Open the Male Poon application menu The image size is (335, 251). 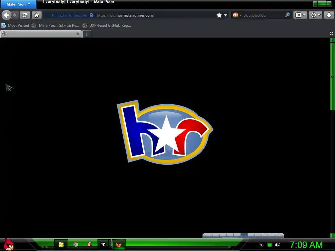click(x=18, y=4)
